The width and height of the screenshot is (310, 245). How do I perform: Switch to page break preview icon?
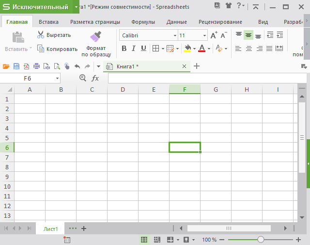[x=157, y=240]
